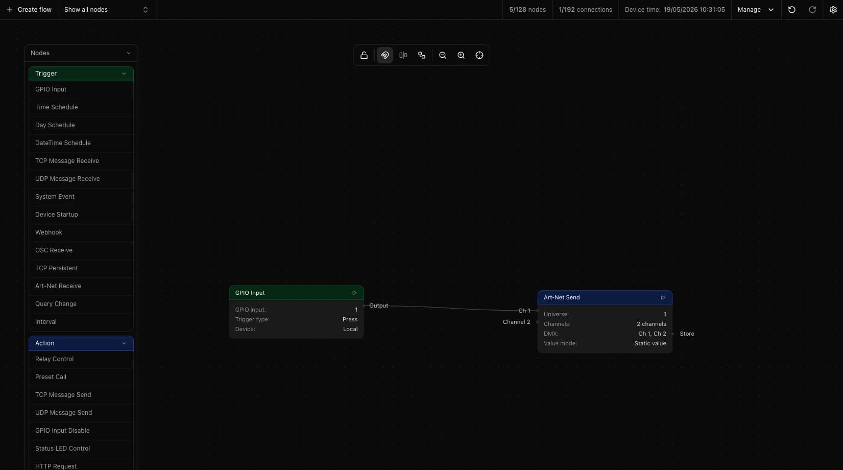
Task: Click the auto-layout nodes icon
Action: (x=422, y=55)
